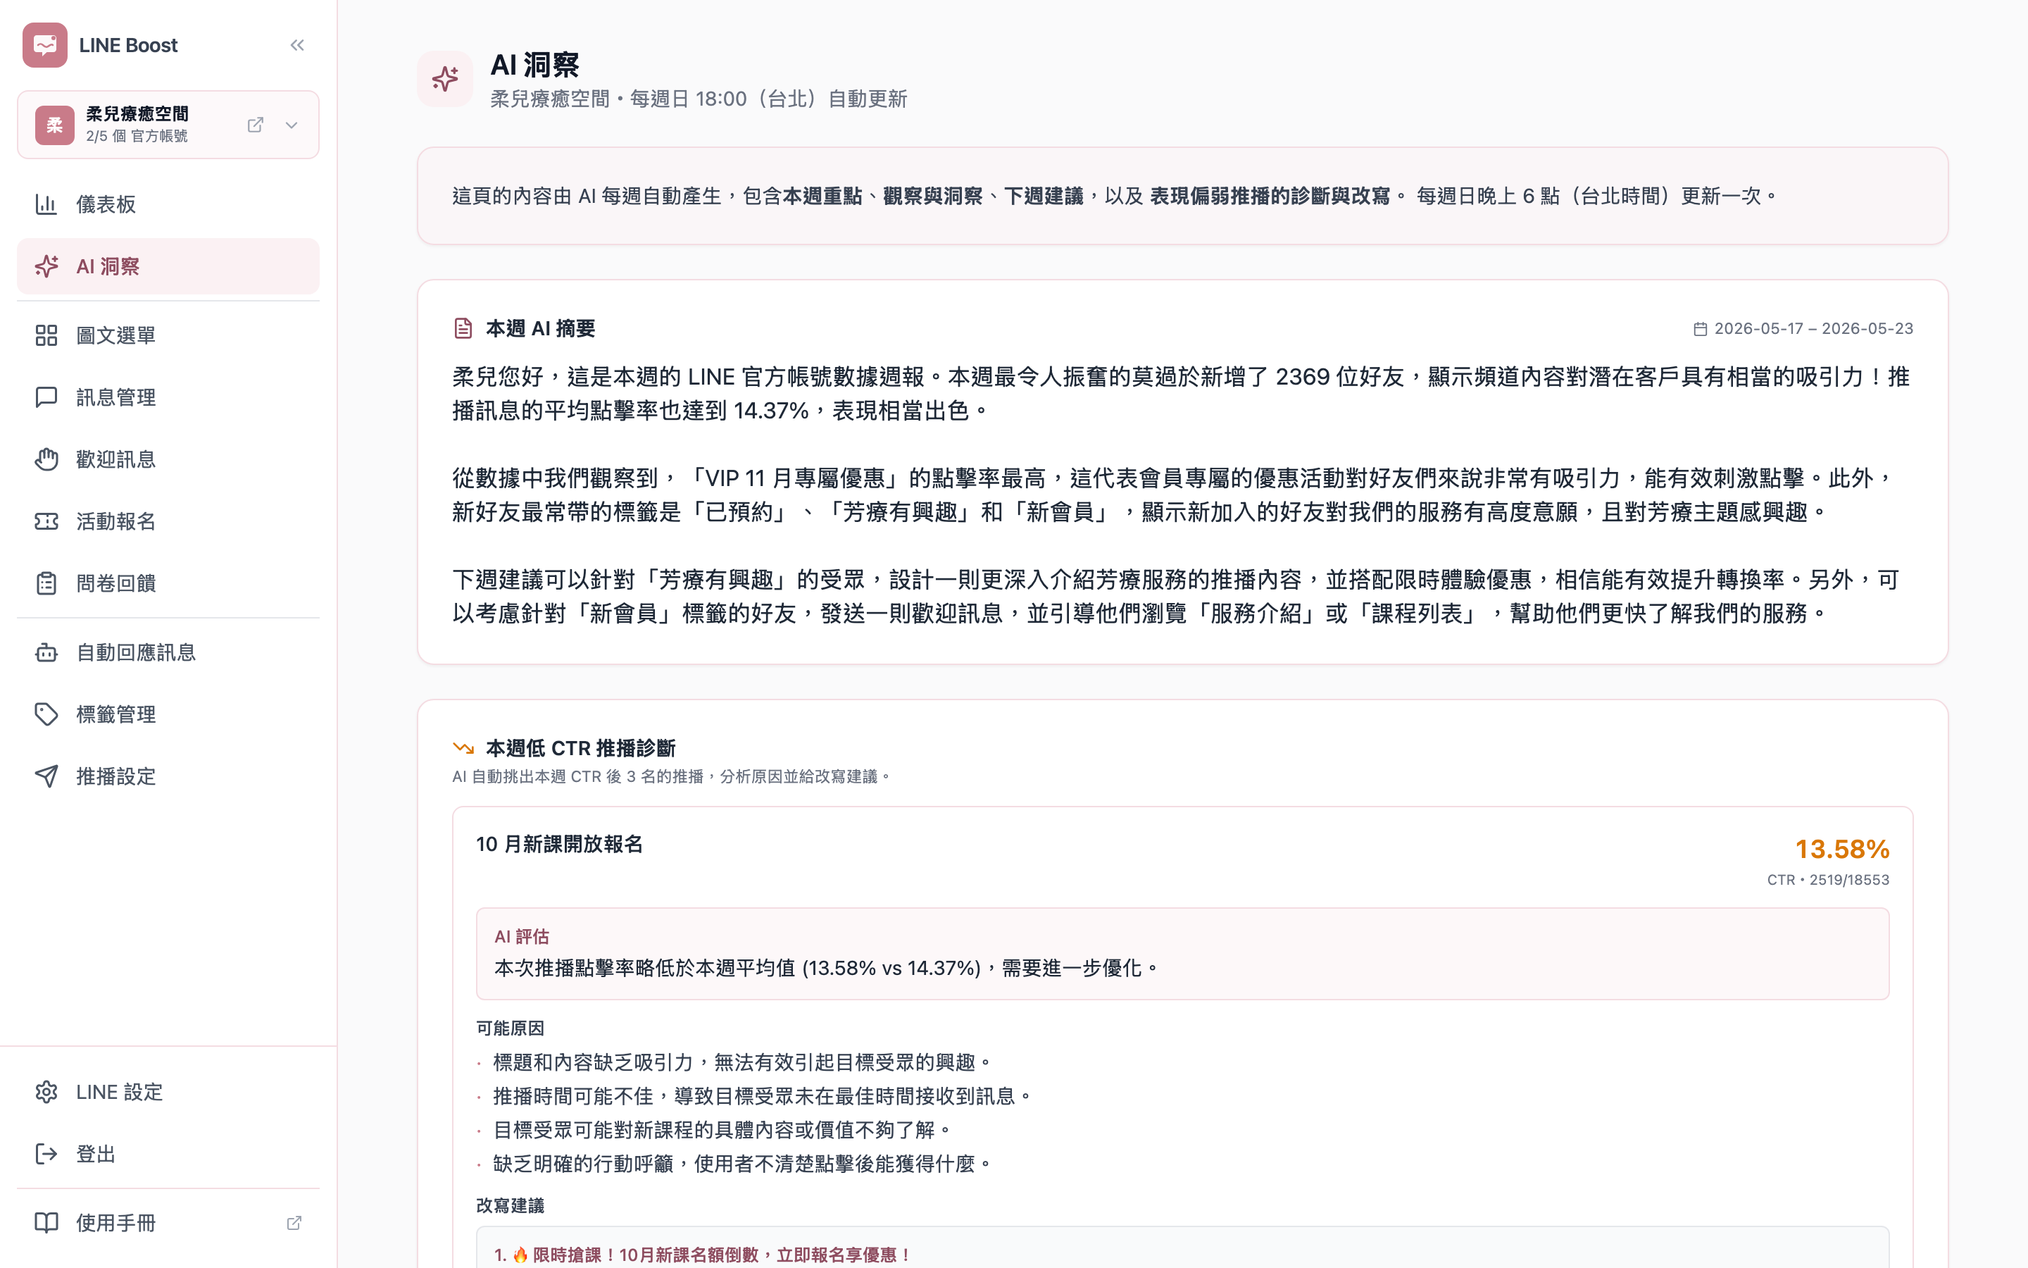2028x1268 pixels.
Task: Collapse the sidebar with the double-chevron icon
Action: click(x=296, y=45)
